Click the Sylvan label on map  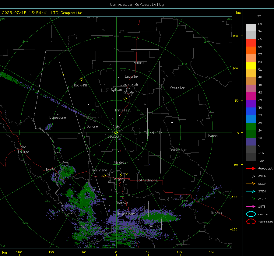(116, 90)
